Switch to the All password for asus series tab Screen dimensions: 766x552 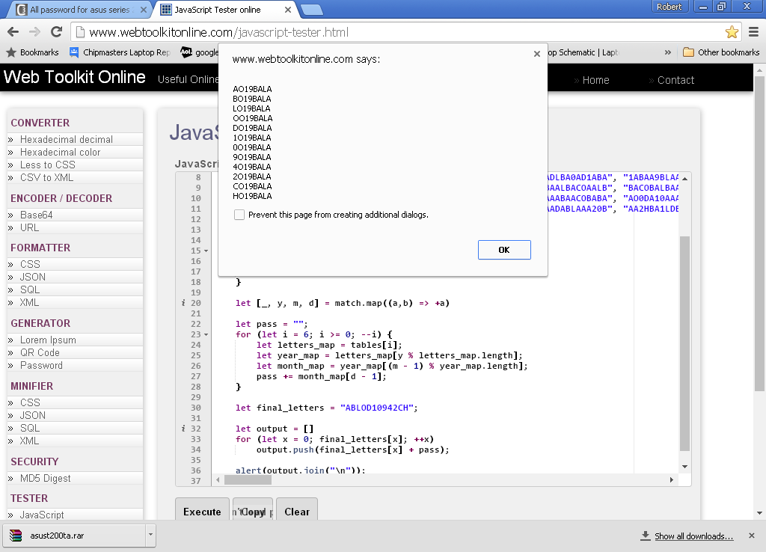click(79, 10)
